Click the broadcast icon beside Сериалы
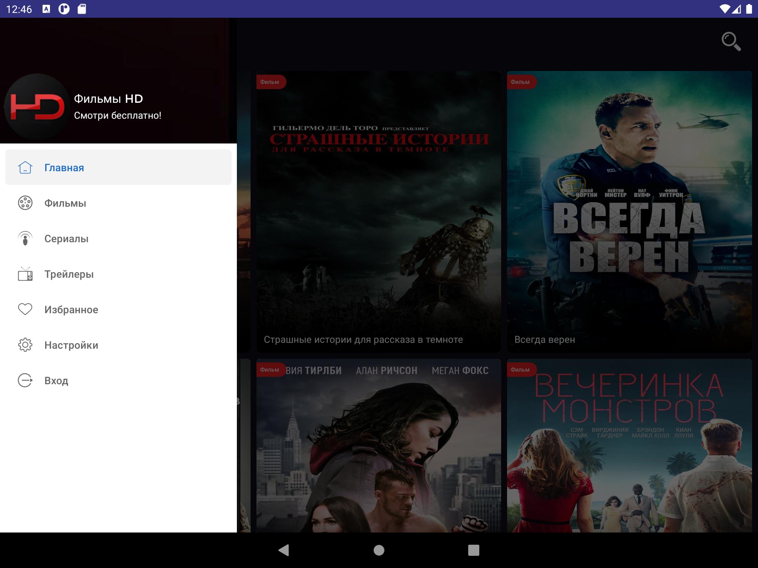This screenshot has height=568, width=758. point(25,239)
